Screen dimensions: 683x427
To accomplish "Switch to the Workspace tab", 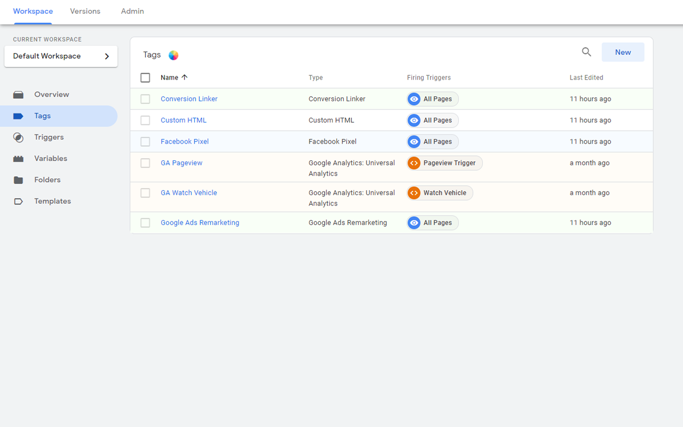I will (x=33, y=11).
